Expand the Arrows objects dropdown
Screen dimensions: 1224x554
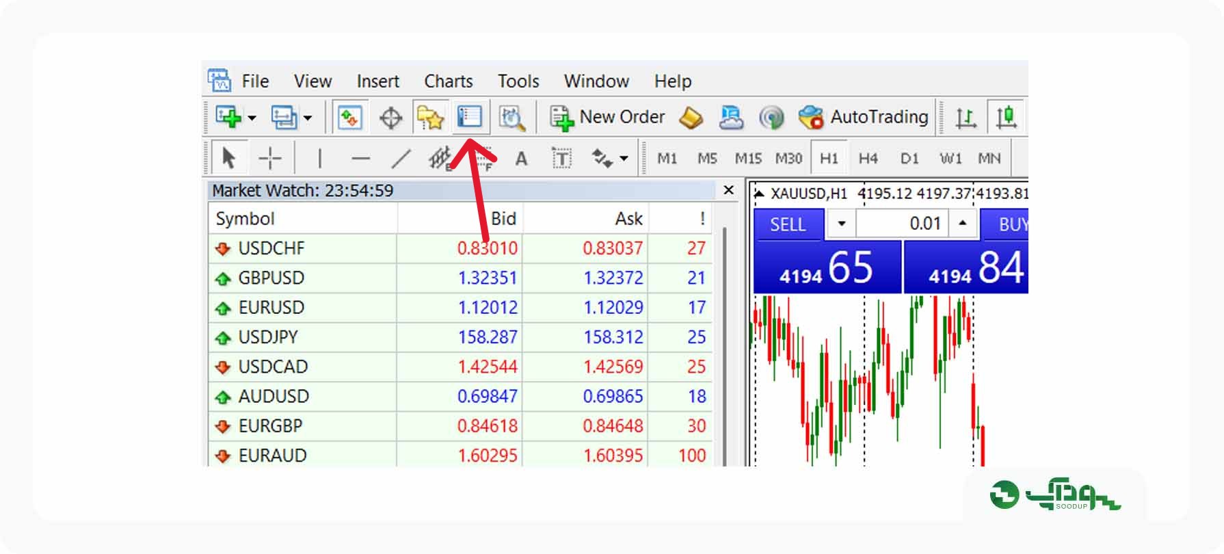point(624,159)
